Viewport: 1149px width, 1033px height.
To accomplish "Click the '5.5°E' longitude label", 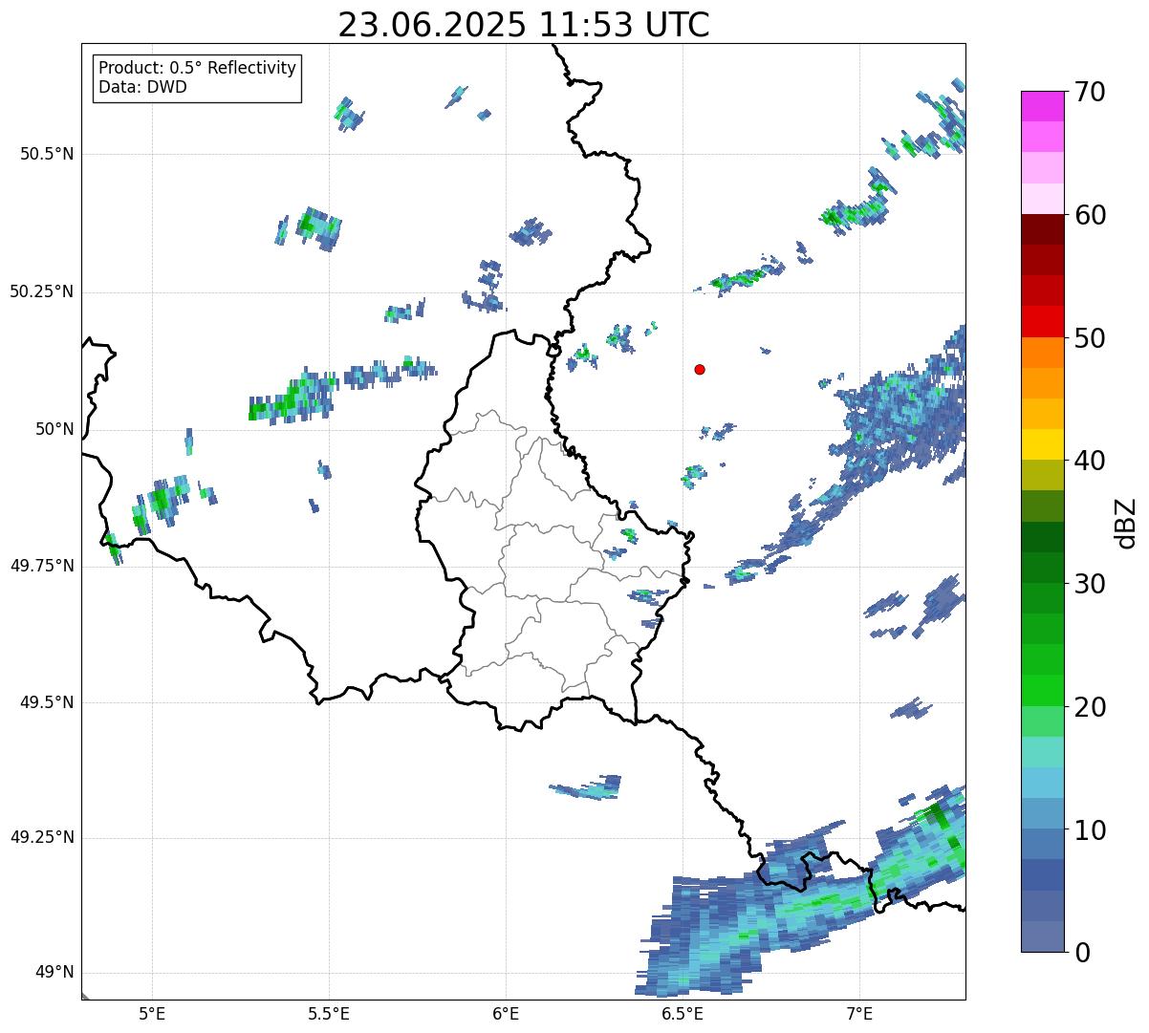I will [329, 1015].
